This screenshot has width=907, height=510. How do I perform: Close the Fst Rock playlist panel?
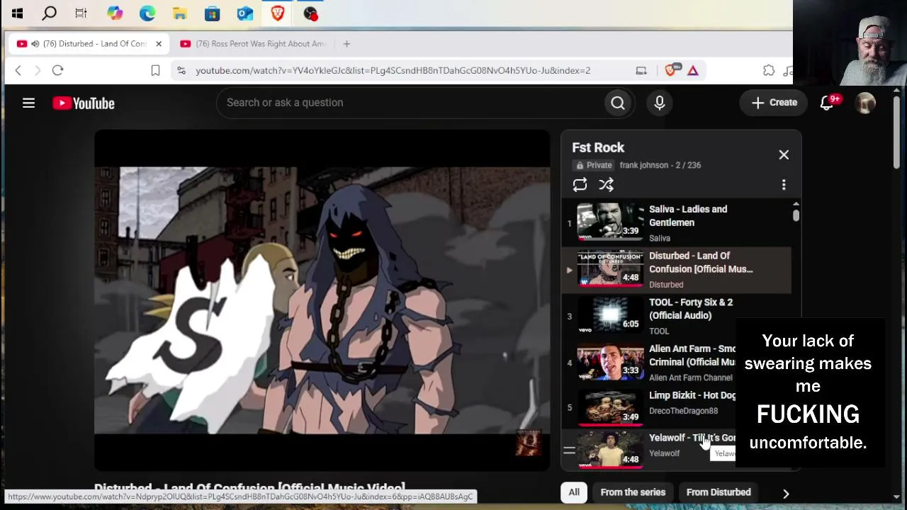pyautogui.click(x=784, y=154)
